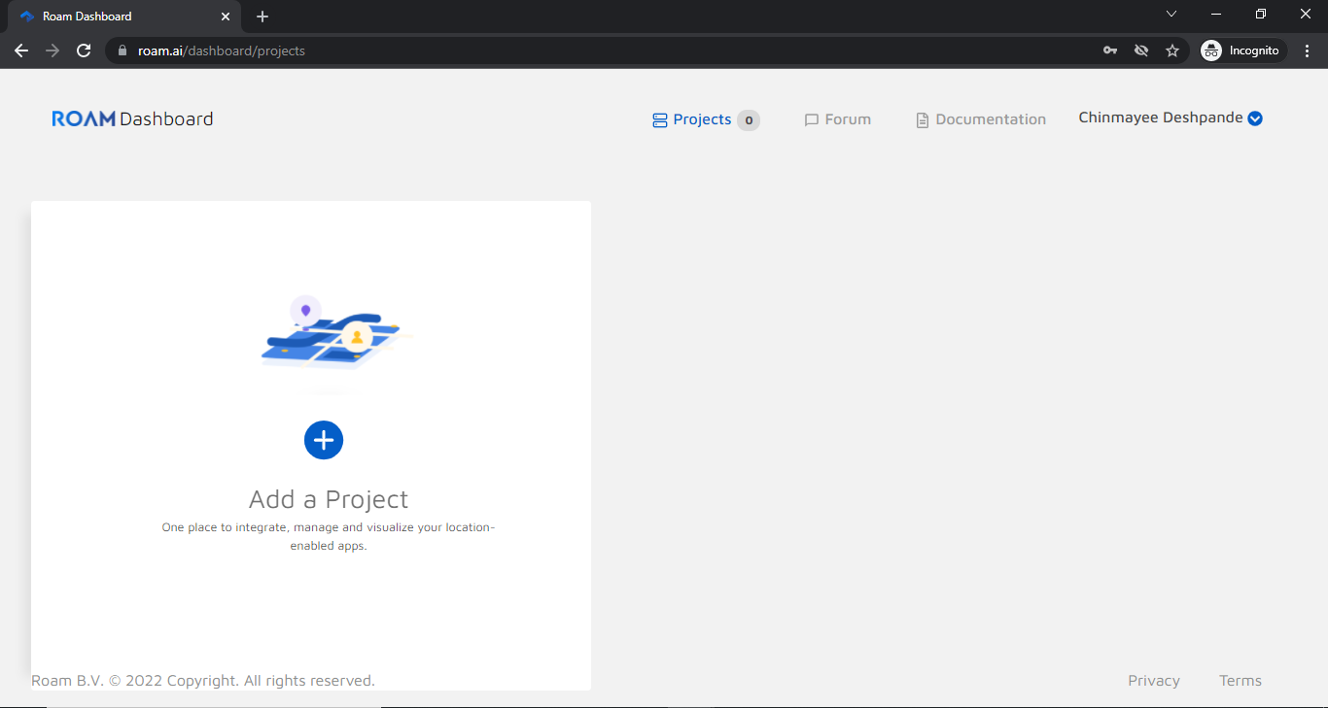Click the Chinmayee Deshpande user name

pyautogui.click(x=1161, y=118)
